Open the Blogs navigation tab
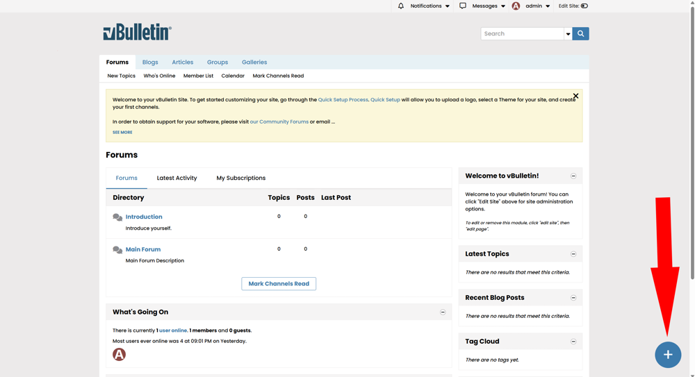Image resolution: width=695 pixels, height=377 pixels. tap(150, 62)
